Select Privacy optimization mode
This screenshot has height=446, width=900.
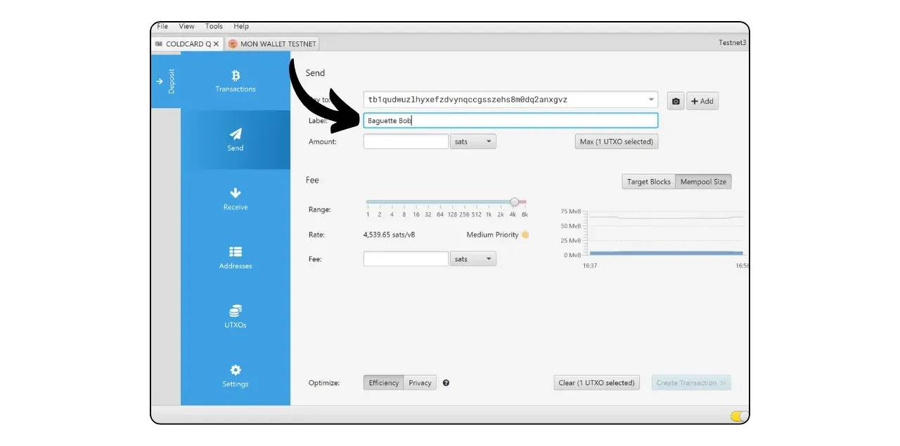(420, 383)
